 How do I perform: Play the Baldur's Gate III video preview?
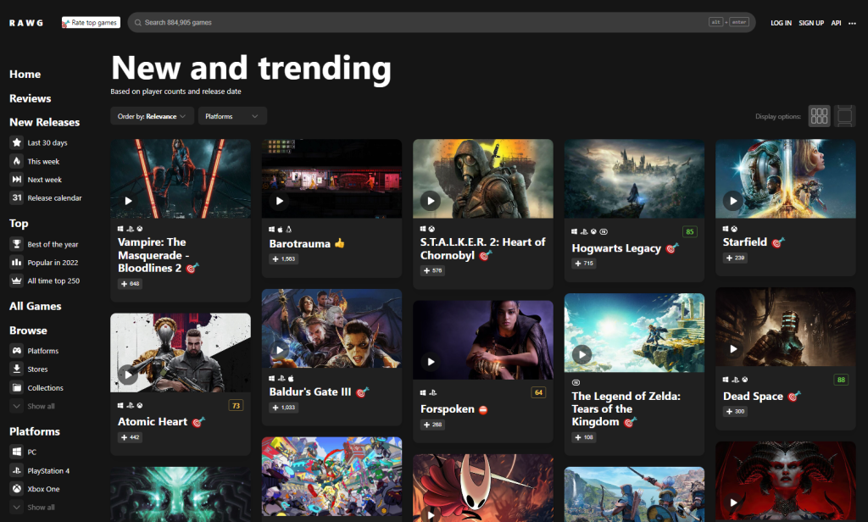pyautogui.click(x=280, y=350)
